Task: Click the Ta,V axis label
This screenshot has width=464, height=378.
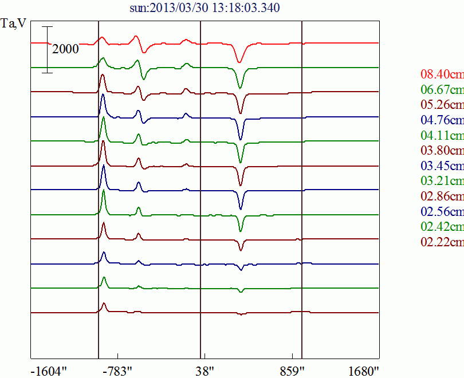Action: coord(13,23)
